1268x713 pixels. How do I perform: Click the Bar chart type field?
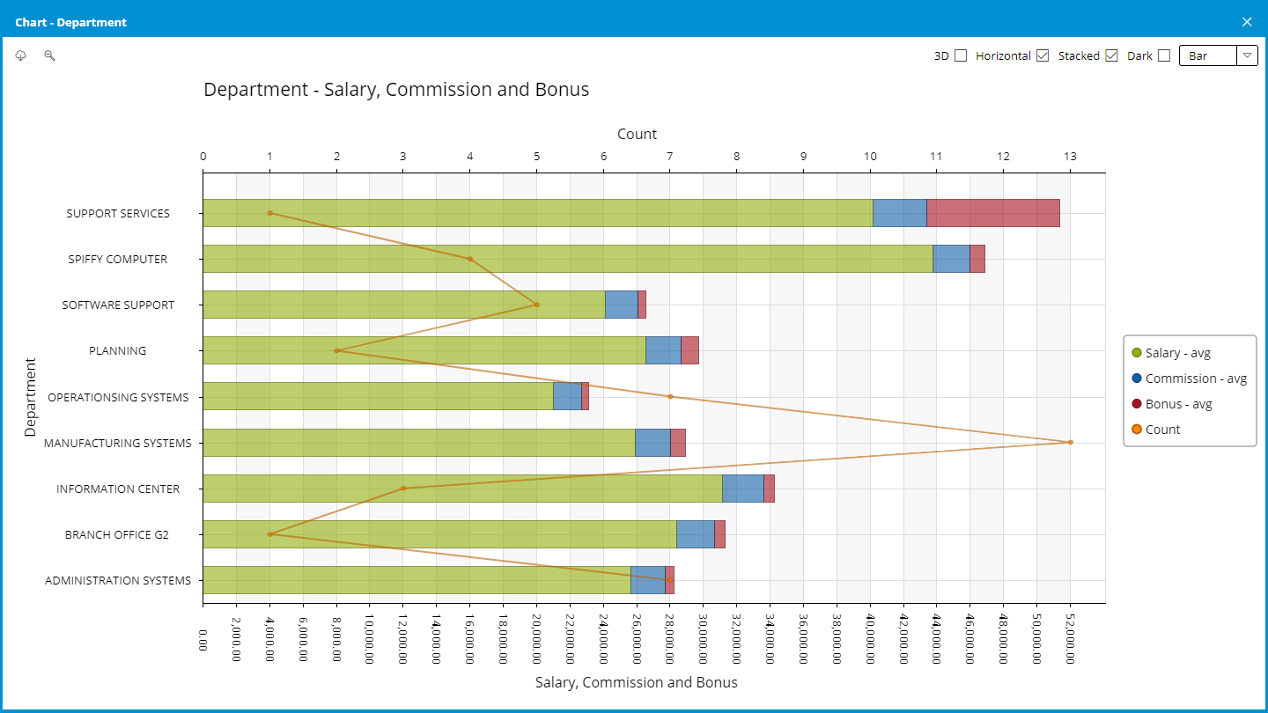(x=1207, y=55)
